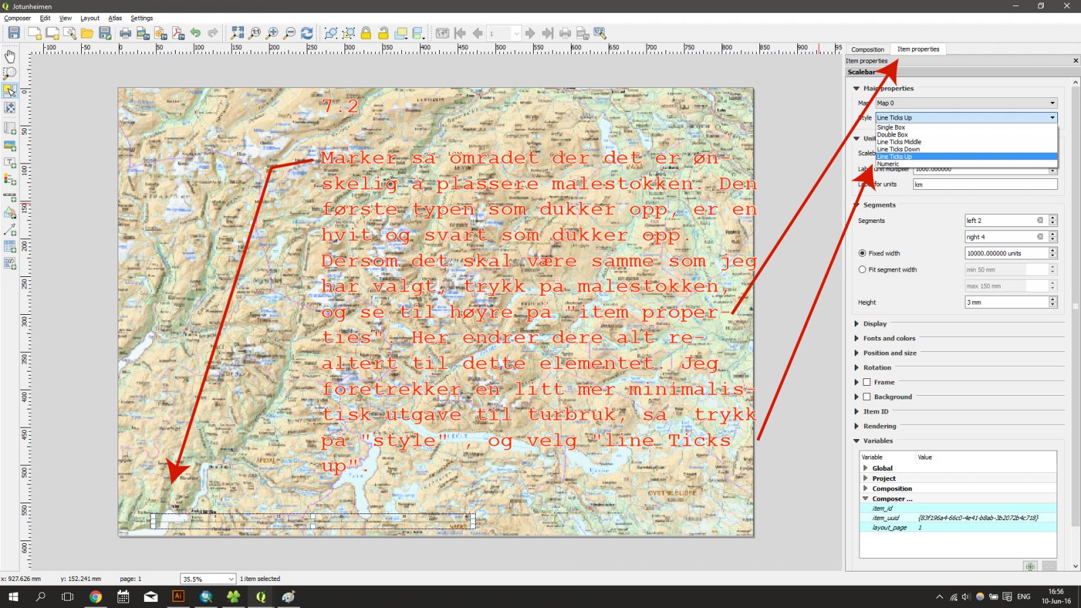Click the Zoom full toolbar icon
The width and height of the screenshot is (1081, 608).
[x=237, y=33]
